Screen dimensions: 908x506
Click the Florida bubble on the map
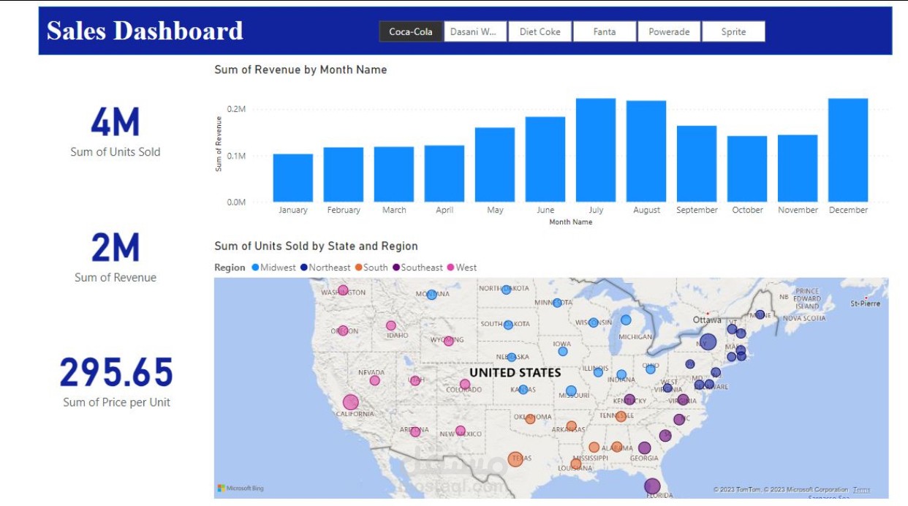pos(652,486)
